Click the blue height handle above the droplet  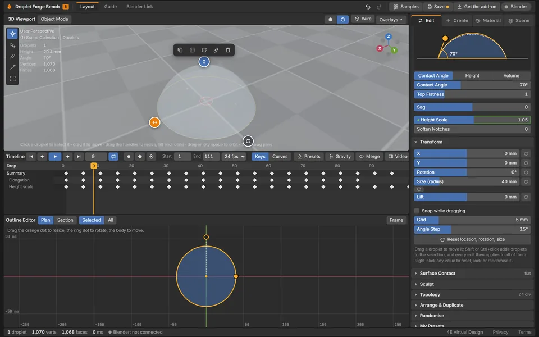204,62
